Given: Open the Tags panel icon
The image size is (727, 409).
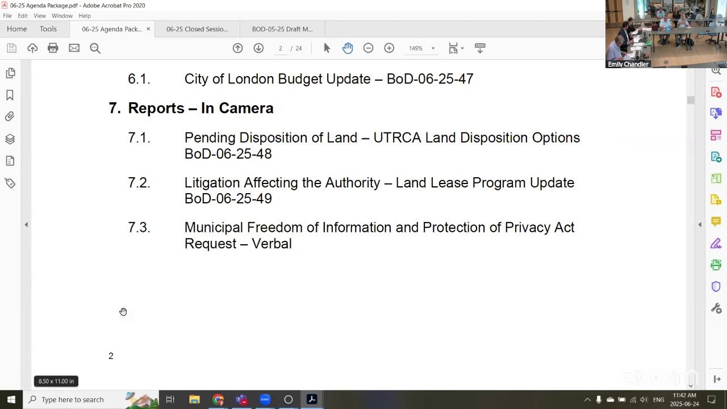Looking at the screenshot, I should point(10,183).
